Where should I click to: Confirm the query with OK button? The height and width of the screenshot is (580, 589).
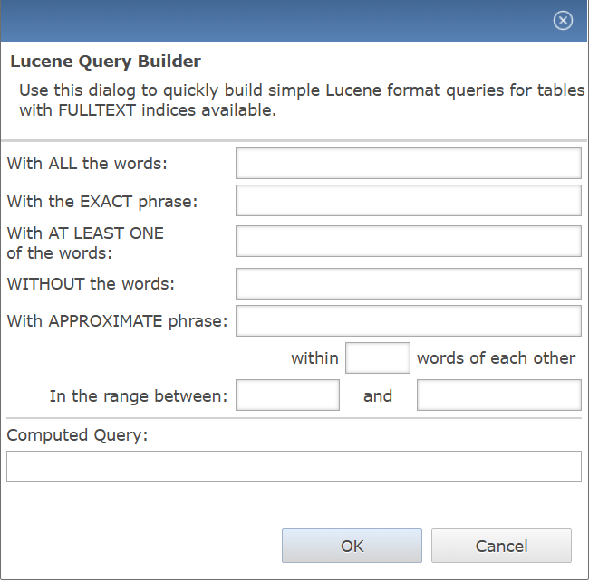point(352,546)
